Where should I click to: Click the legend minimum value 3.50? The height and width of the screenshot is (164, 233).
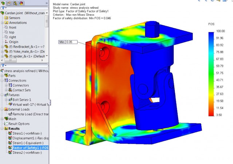[x=219, y=115]
